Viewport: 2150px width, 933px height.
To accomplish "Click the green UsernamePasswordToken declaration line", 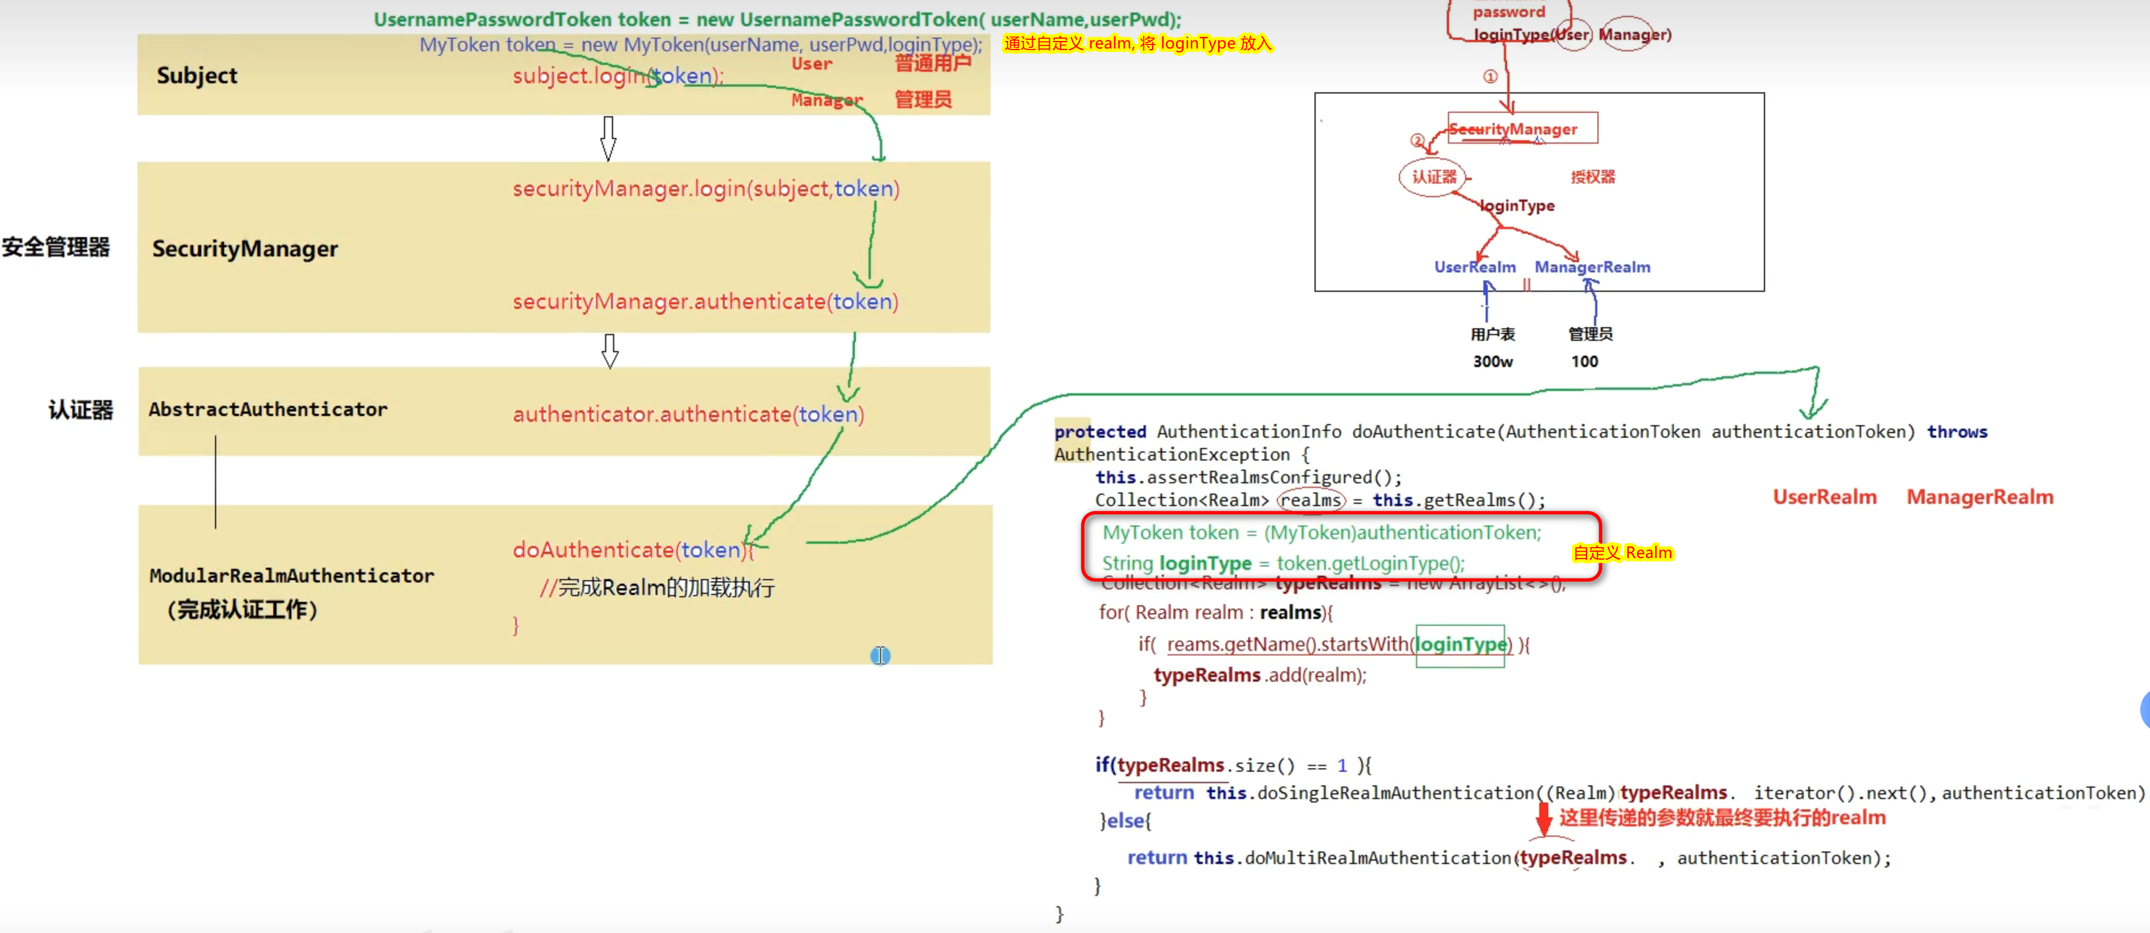I will (777, 19).
